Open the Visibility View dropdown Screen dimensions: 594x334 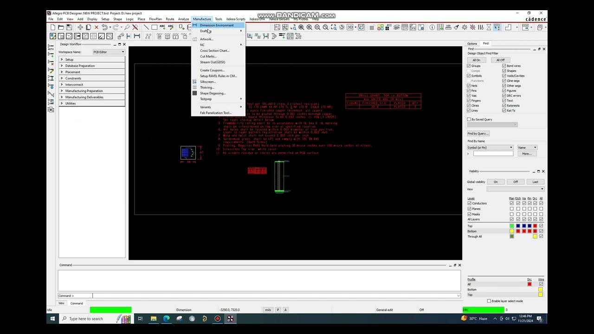[515, 189]
